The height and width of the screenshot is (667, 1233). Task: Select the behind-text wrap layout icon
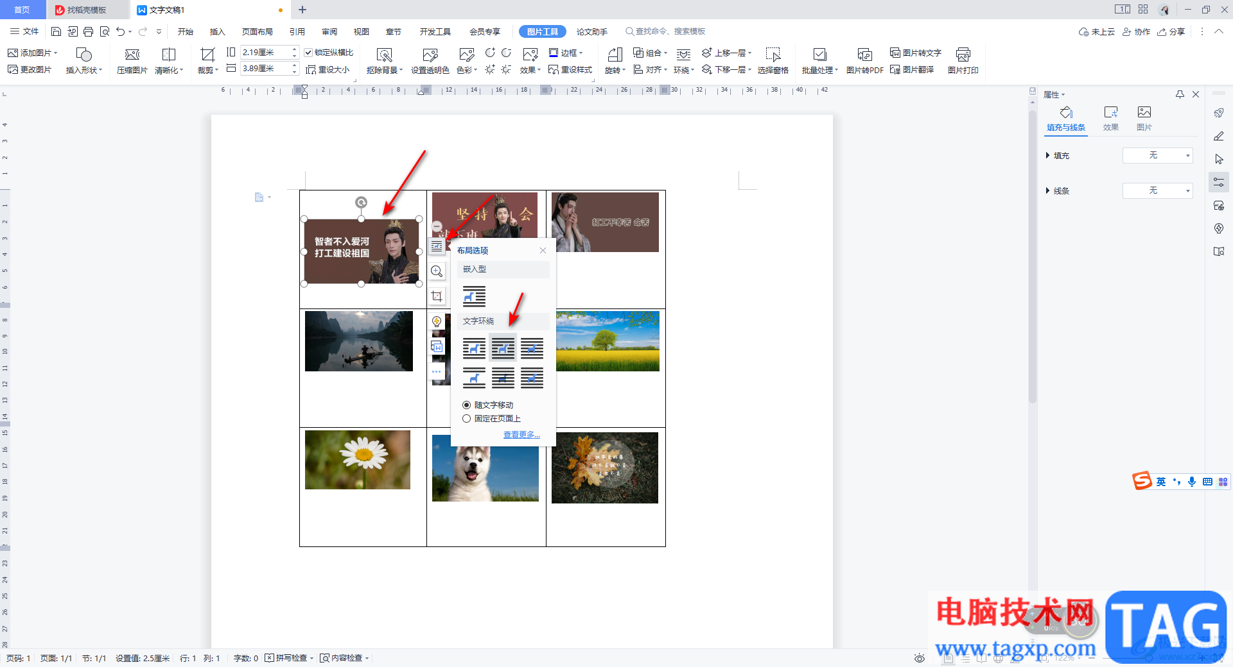(x=503, y=378)
